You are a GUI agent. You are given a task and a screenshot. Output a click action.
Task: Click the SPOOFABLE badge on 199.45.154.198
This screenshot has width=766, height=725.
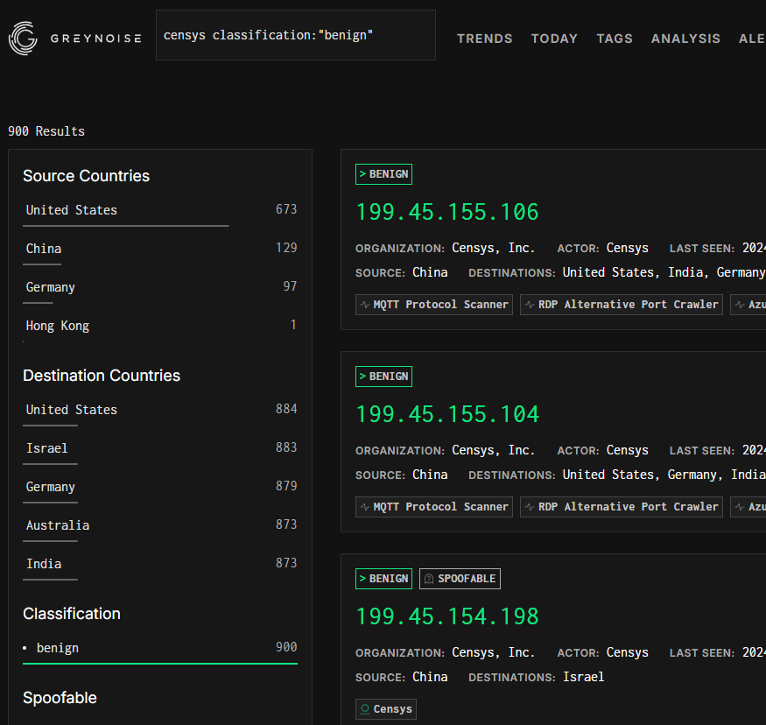(x=460, y=579)
